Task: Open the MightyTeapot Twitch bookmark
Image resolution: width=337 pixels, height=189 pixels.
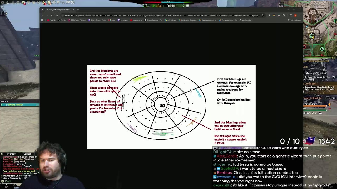Action: click(98, 20)
